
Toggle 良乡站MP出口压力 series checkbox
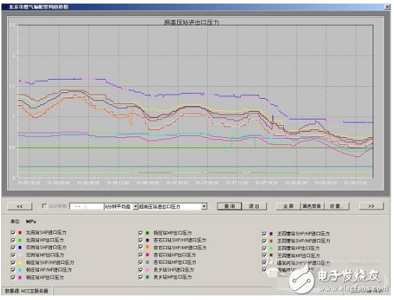click(x=141, y=277)
